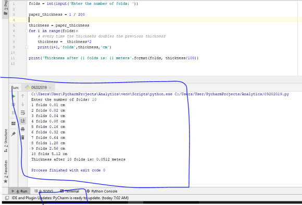Click the 'paper_thickness = 1 / 200' code line
Viewport: 302px width, 205px height.
pos(57,15)
